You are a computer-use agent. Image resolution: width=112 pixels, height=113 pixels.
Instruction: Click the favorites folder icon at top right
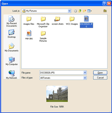pyautogui.click(x=105, y=11)
